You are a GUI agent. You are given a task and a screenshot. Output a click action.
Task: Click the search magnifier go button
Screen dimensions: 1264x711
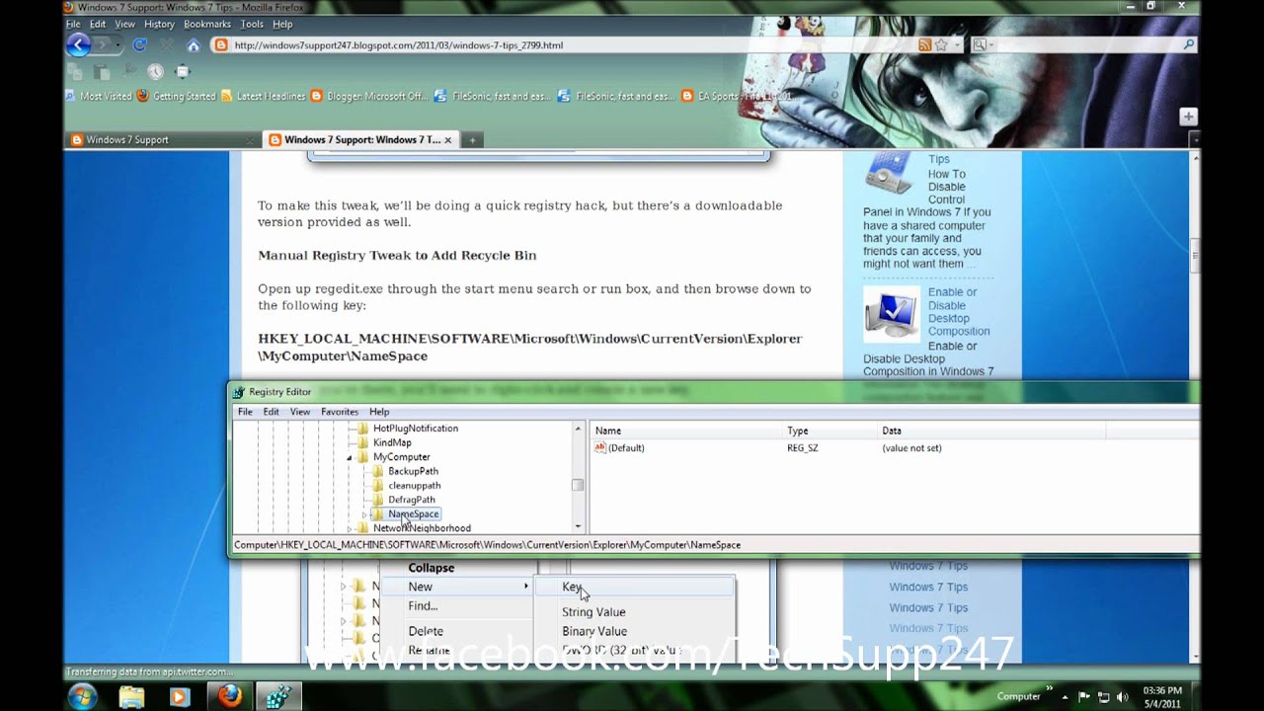pos(1189,44)
